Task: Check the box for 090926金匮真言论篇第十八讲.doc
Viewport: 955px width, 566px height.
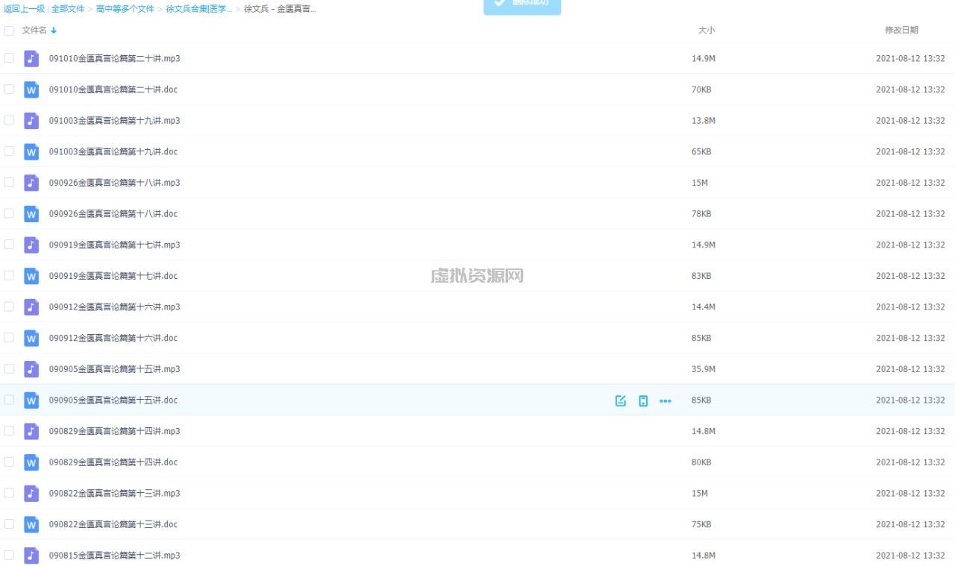Action: tap(9, 213)
